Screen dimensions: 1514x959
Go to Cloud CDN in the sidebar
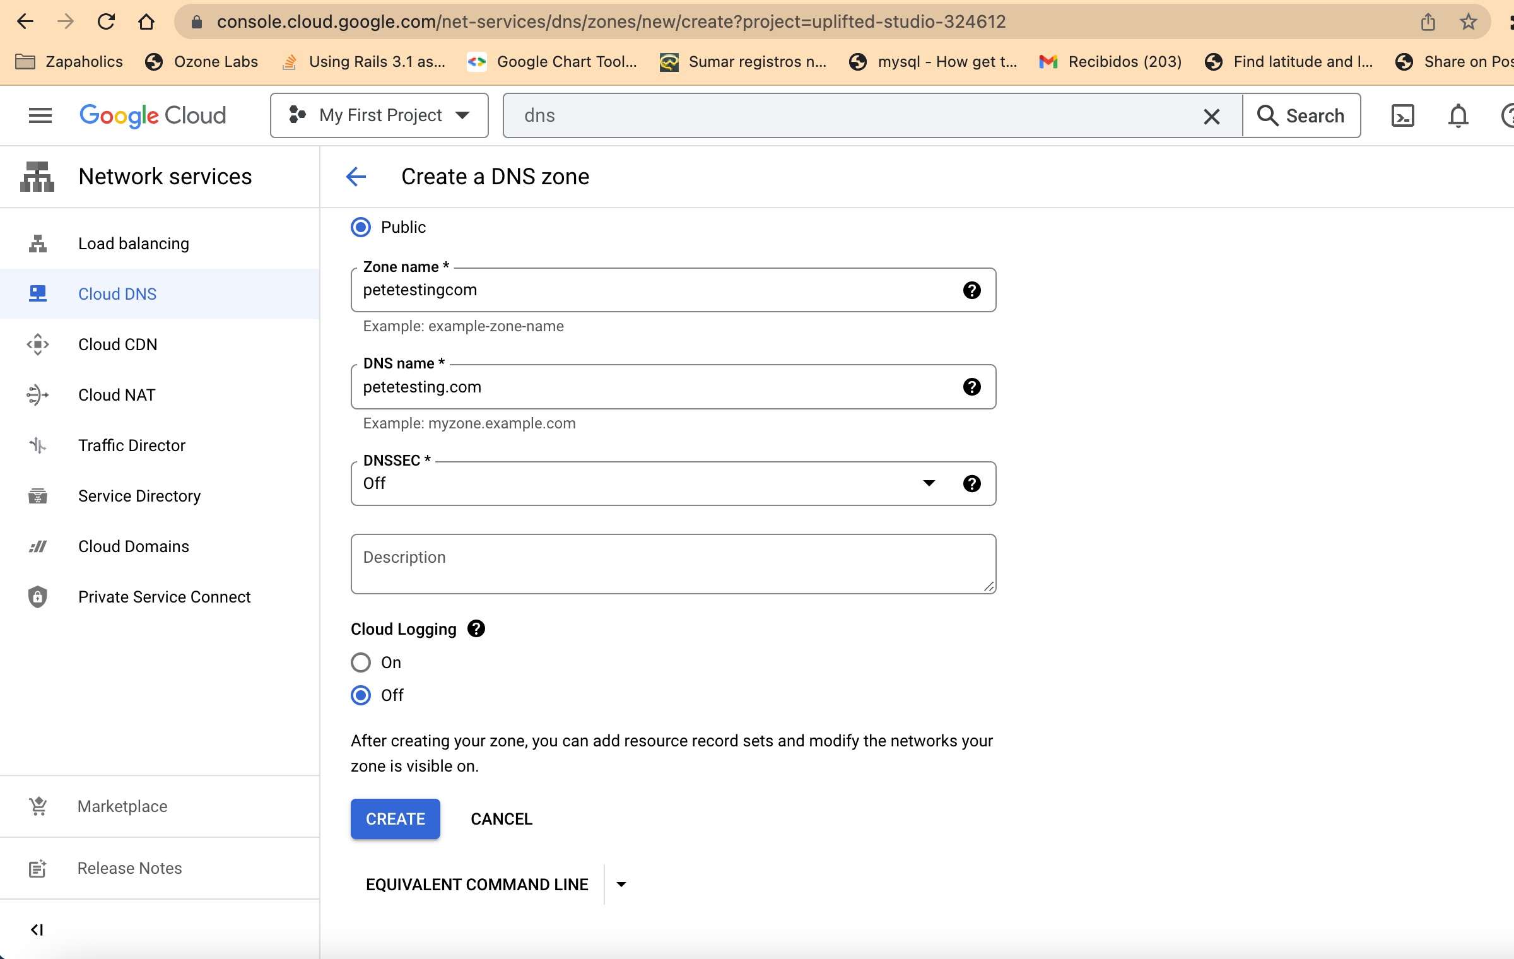117,344
